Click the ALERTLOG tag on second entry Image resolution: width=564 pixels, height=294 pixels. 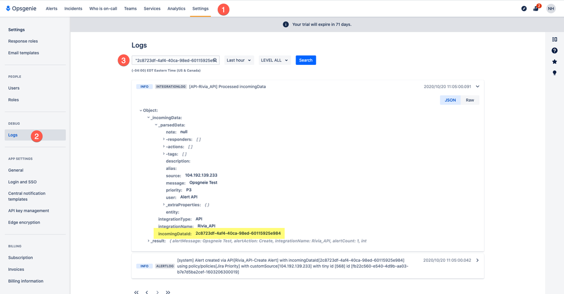click(x=165, y=266)
